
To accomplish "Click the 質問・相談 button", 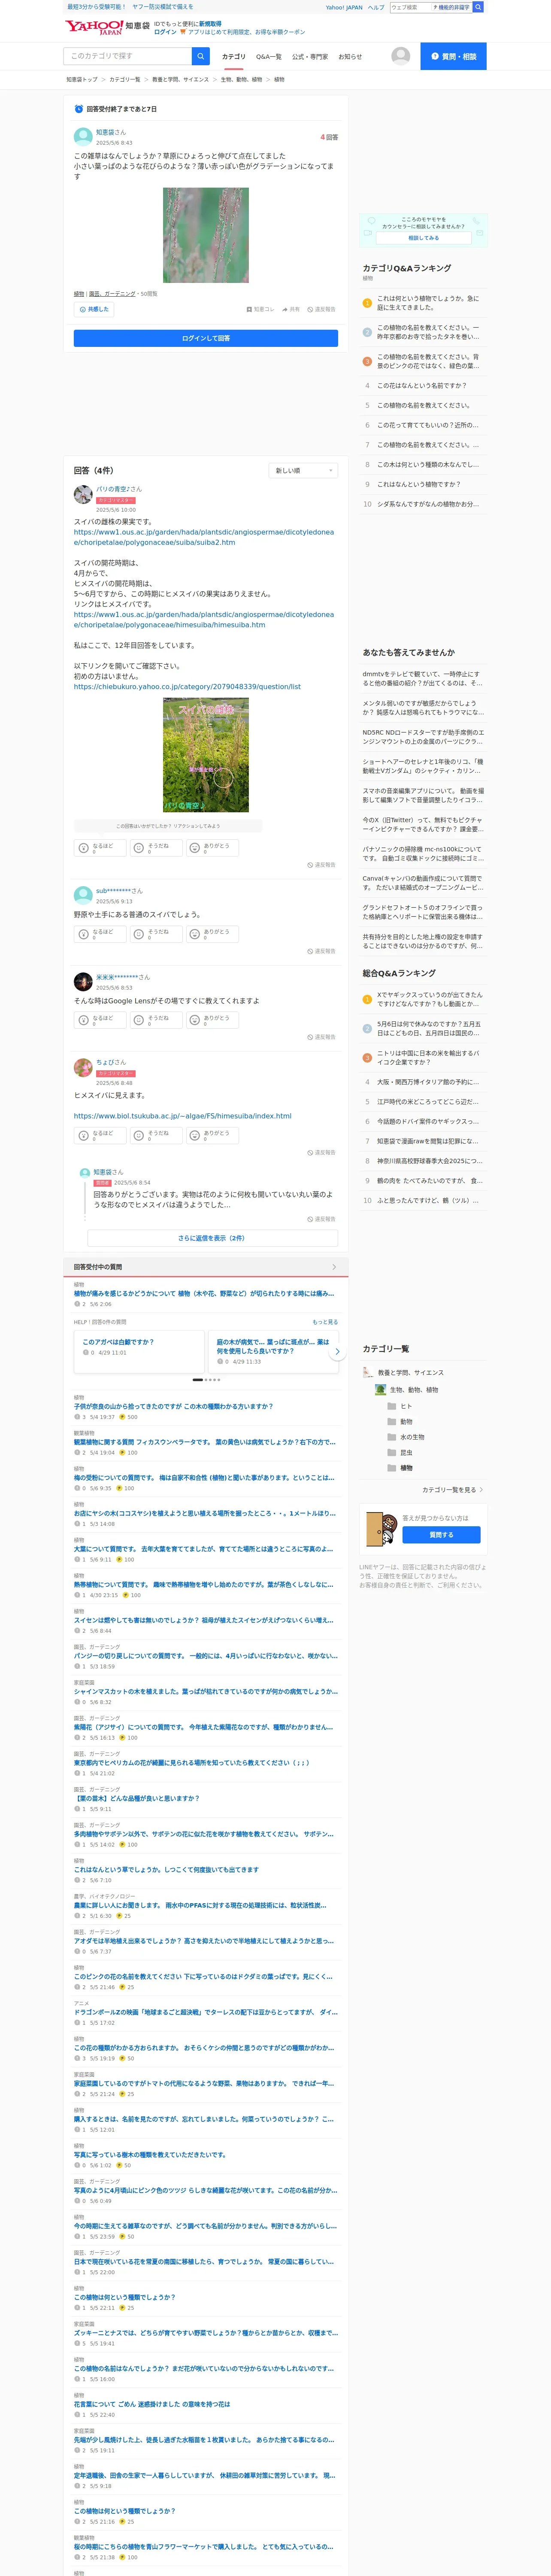I will [453, 56].
